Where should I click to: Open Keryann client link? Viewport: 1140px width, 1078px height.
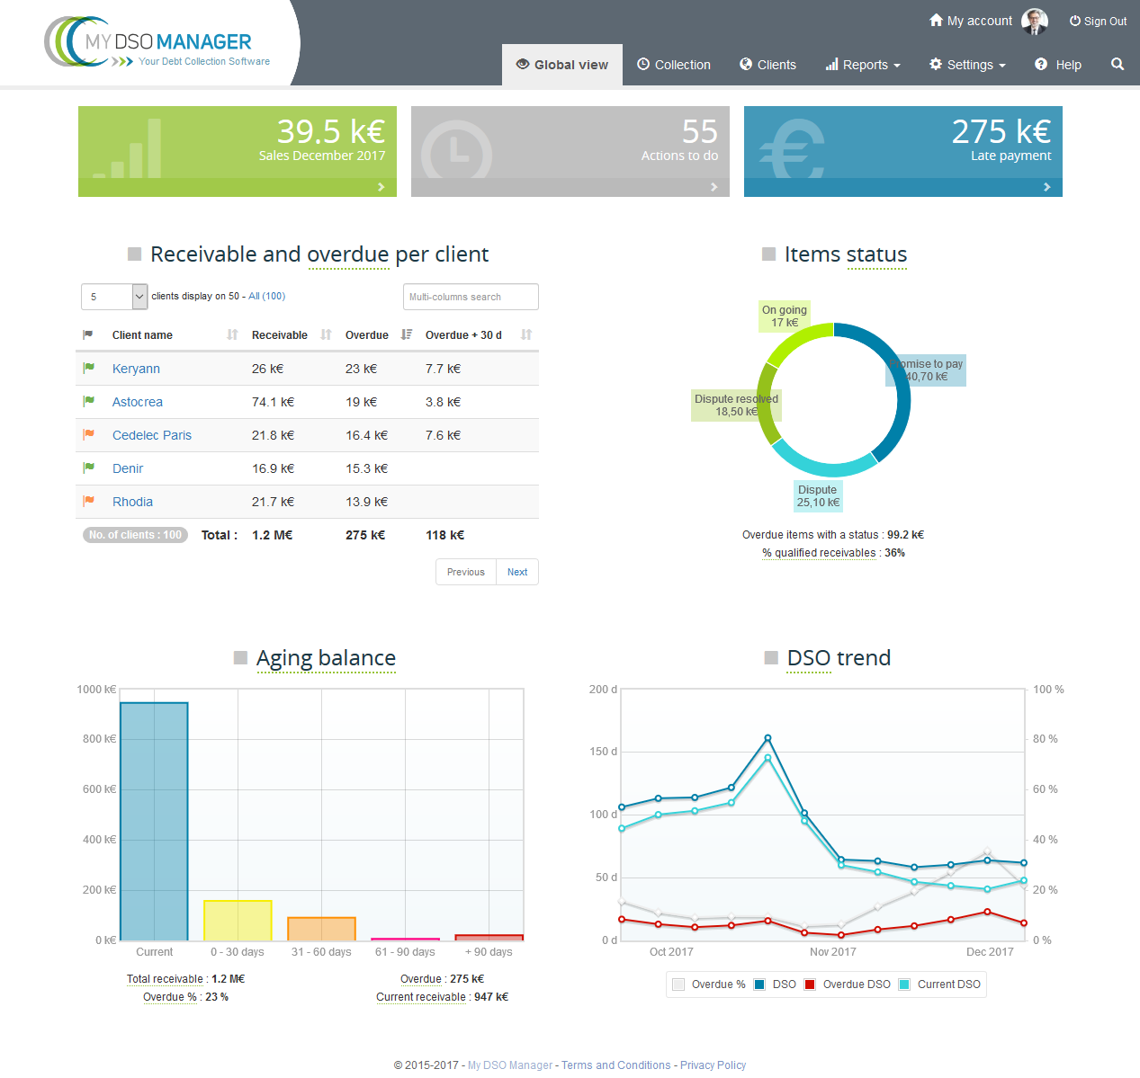(x=136, y=369)
